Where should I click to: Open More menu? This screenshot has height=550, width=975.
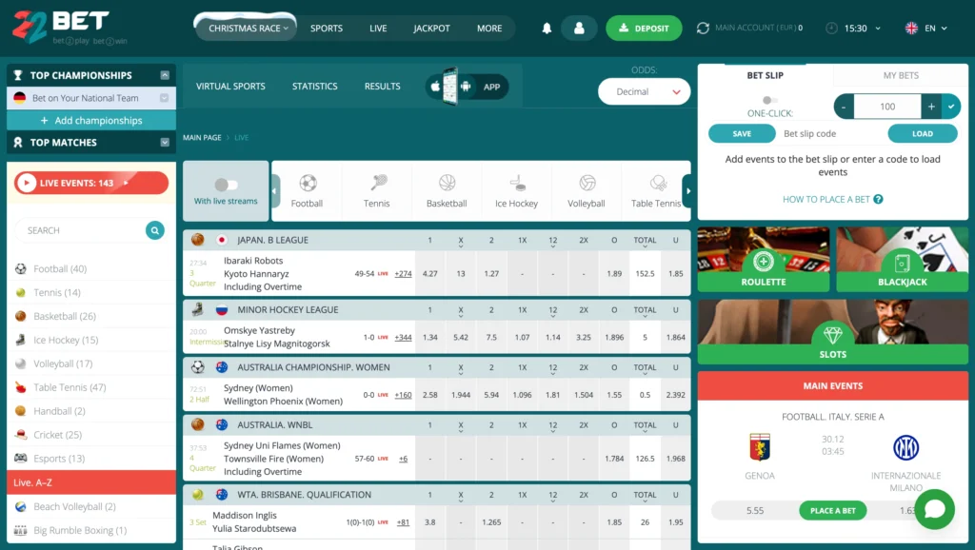(489, 28)
